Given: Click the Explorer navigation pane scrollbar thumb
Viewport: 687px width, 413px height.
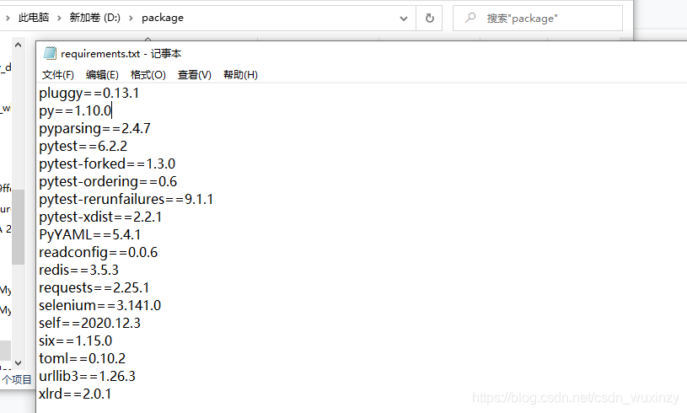Looking at the screenshot, I should 18,228.
